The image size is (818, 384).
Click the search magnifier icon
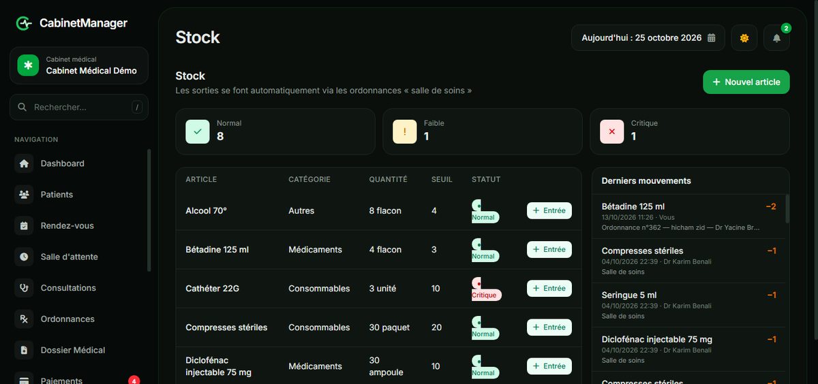22,107
